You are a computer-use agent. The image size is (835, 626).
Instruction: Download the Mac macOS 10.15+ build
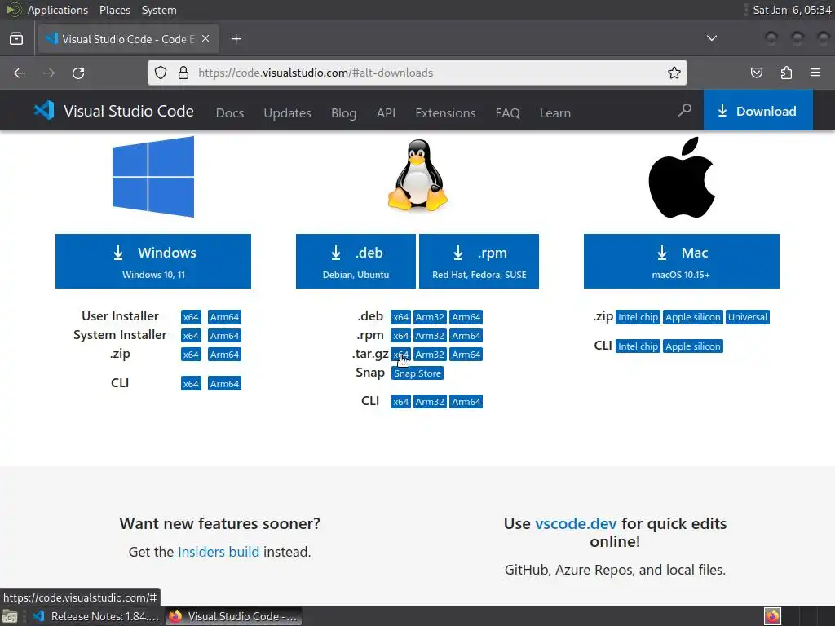point(682,262)
